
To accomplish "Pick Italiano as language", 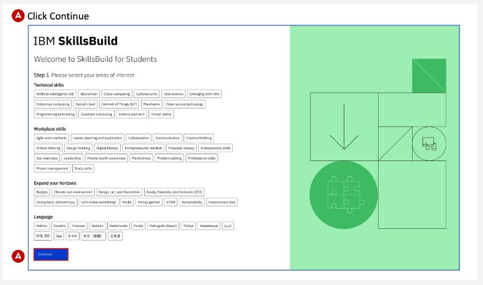I will (x=97, y=226).
